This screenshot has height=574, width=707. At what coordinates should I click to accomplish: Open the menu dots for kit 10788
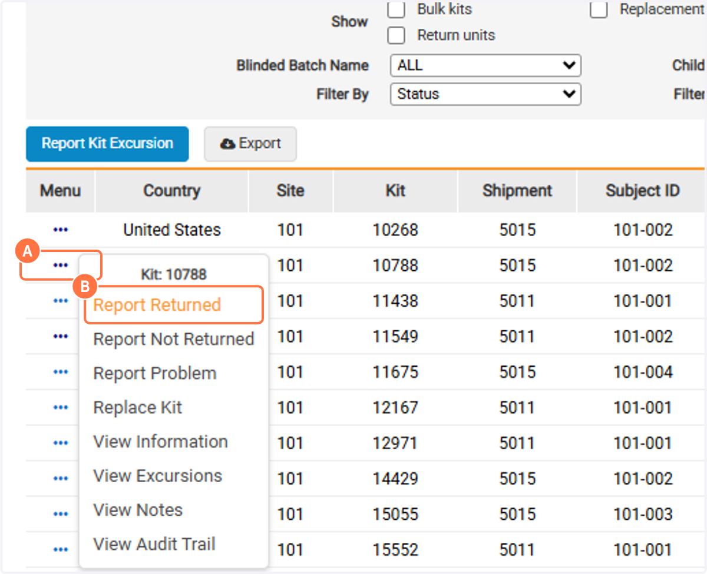[x=60, y=265]
